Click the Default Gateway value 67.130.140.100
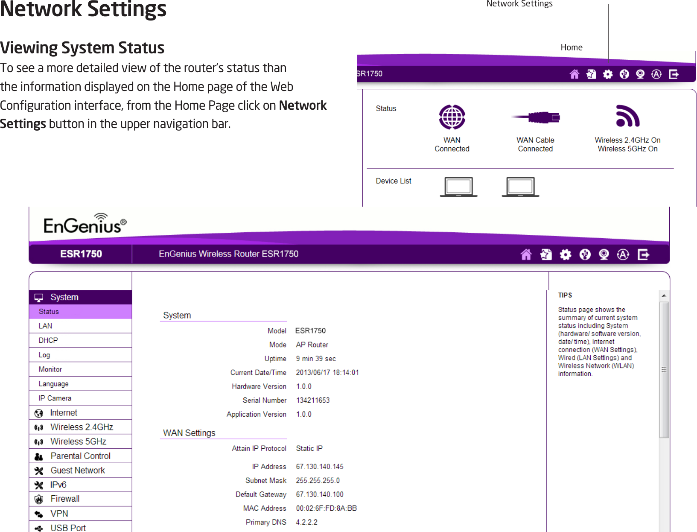 [x=320, y=494]
